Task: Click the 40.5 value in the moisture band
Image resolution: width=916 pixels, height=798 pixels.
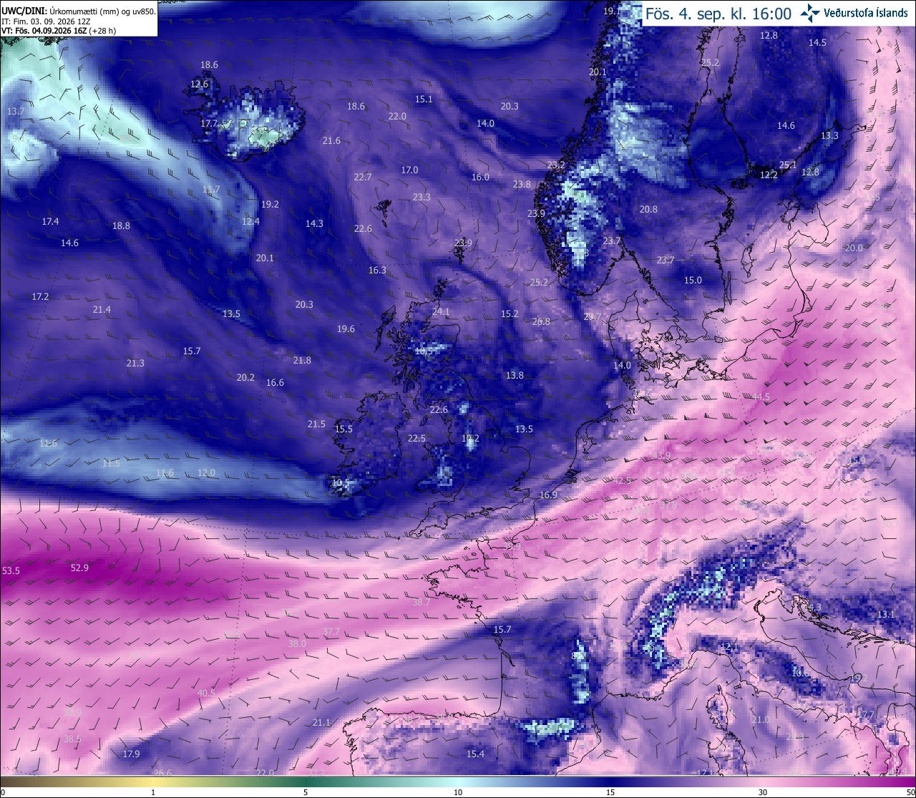Action: click(206, 694)
